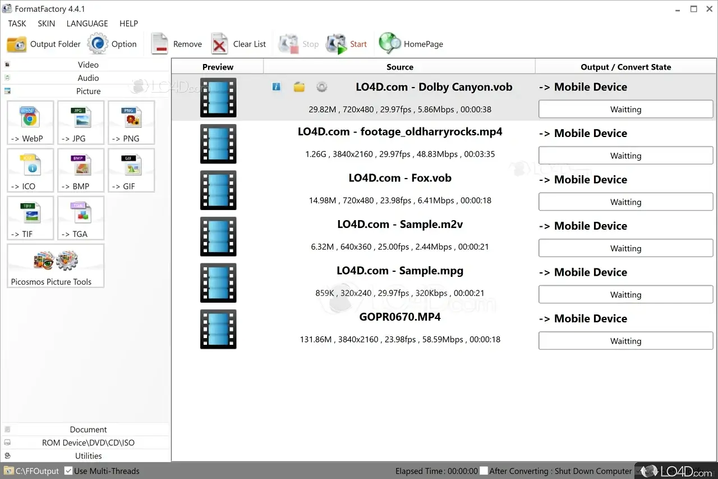Click the Stop conversion button
Screen dimensions: 718x479
pyautogui.click(x=299, y=44)
